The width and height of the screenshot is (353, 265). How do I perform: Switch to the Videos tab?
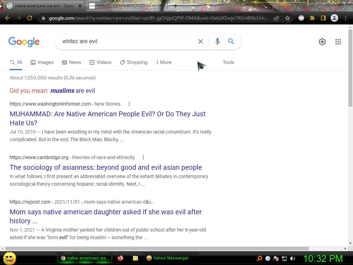pyautogui.click(x=100, y=62)
